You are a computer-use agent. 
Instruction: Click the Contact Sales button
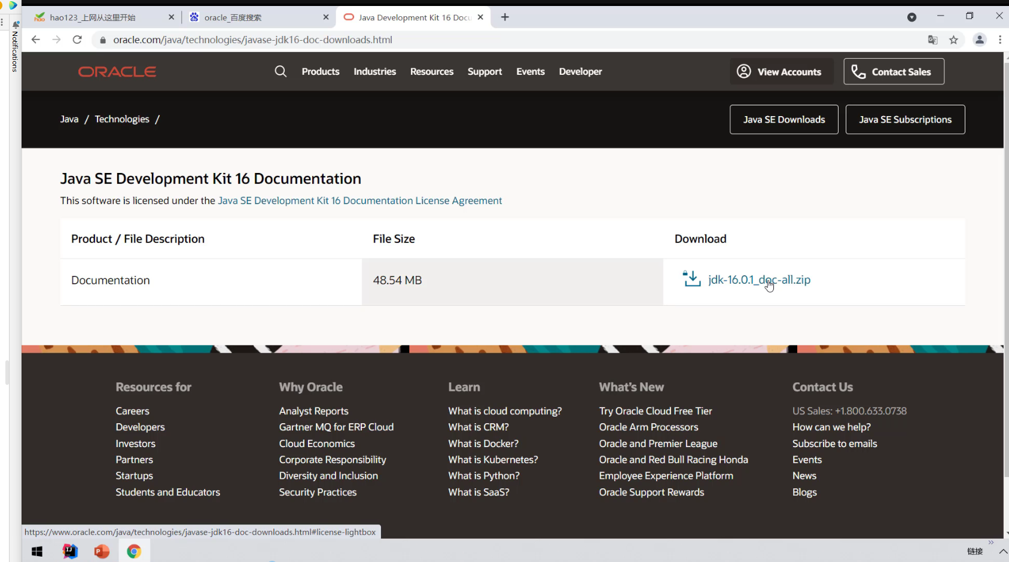pyautogui.click(x=894, y=72)
